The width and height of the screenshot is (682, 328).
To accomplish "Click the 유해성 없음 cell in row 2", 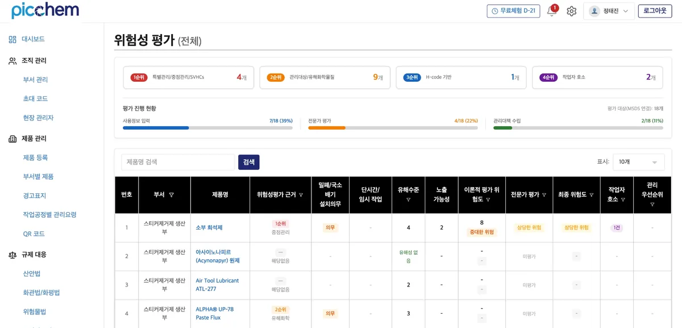I will coord(408,256).
